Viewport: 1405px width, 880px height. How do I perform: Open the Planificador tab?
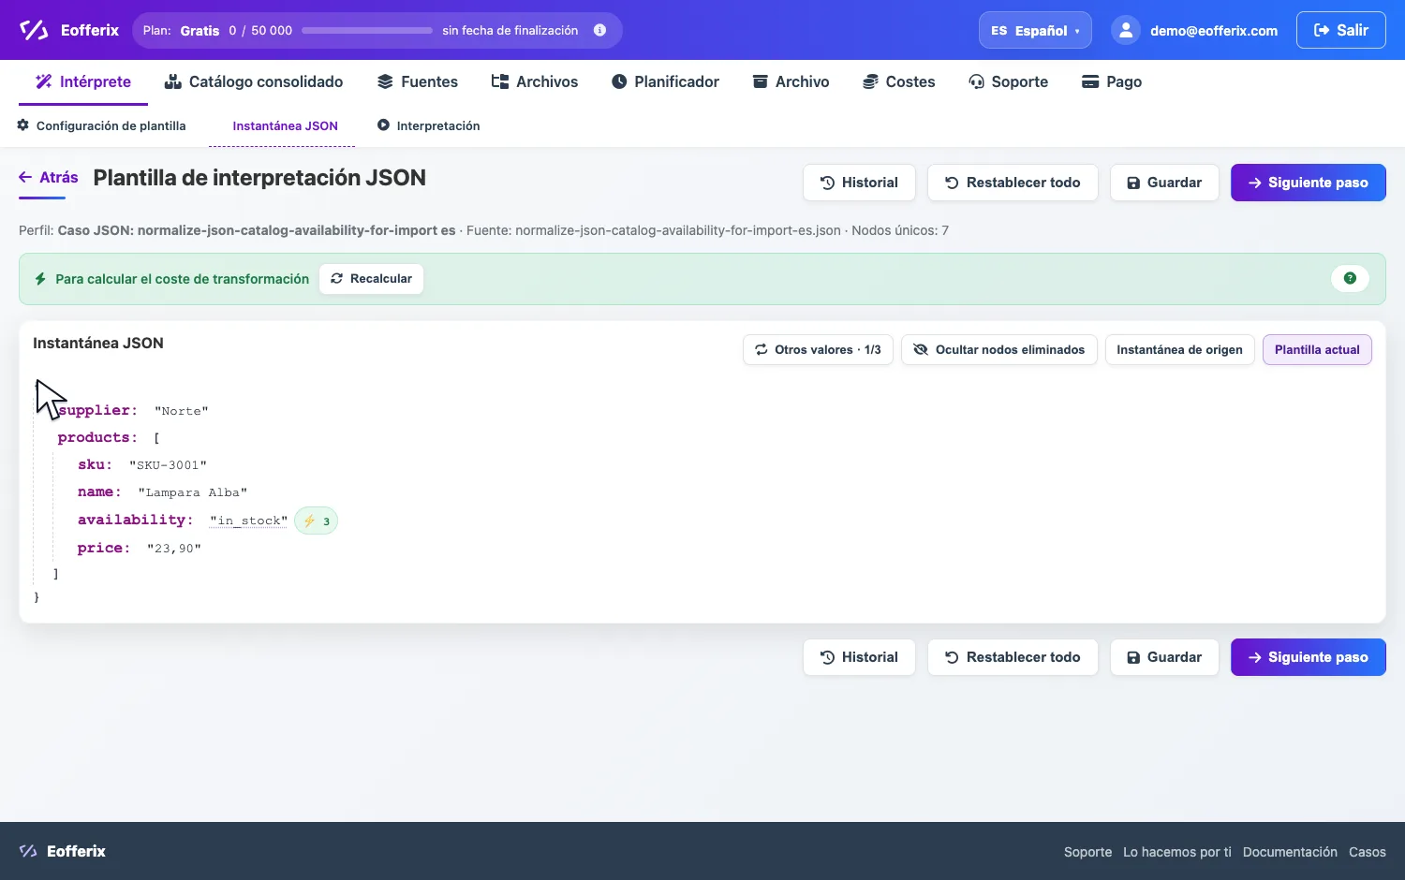coord(665,81)
